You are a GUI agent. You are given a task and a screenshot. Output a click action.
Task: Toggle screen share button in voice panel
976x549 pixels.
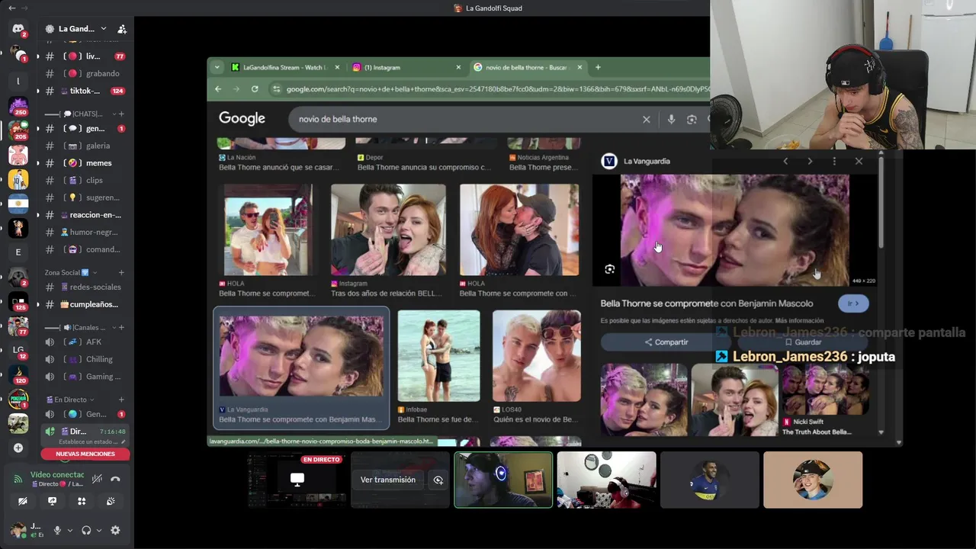52,501
